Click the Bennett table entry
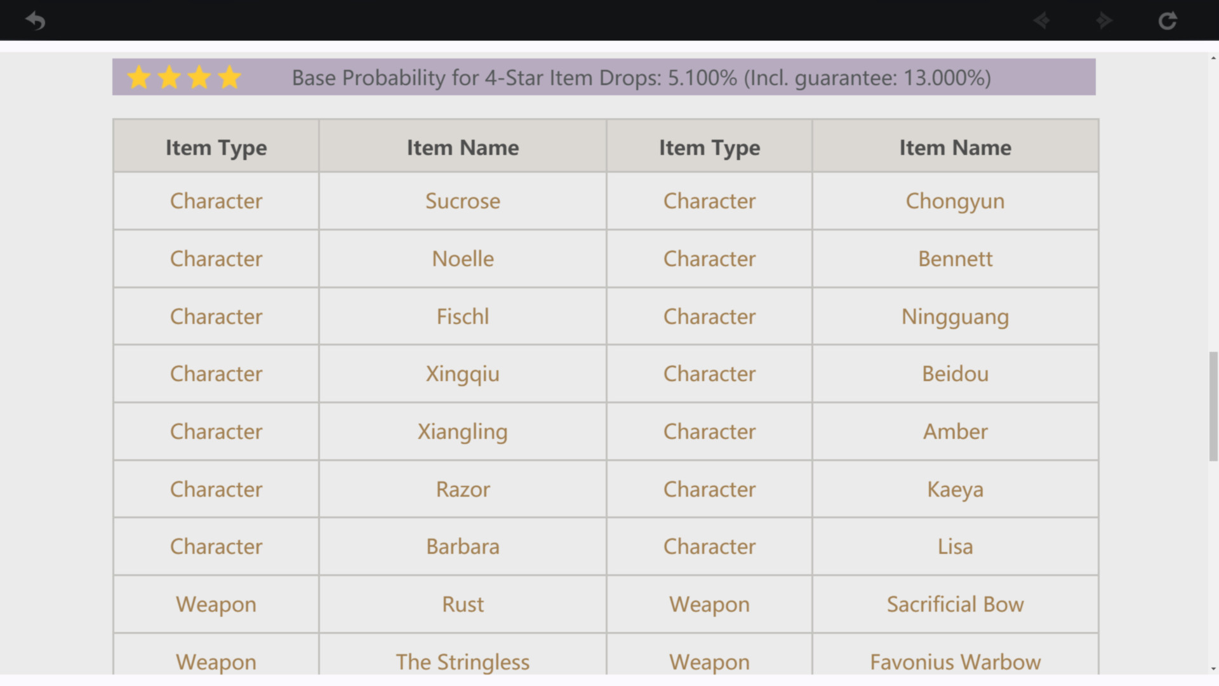The width and height of the screenshot is (1219, 686). [955, 259]
